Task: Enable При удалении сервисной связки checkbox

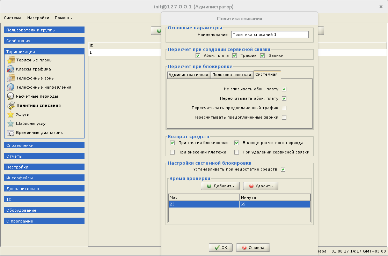Action: point(236,152)
